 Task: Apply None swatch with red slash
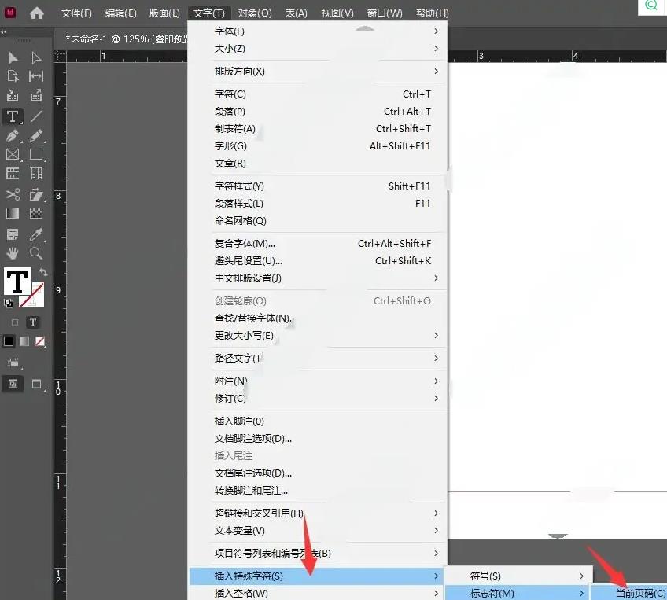click(40, 342)
